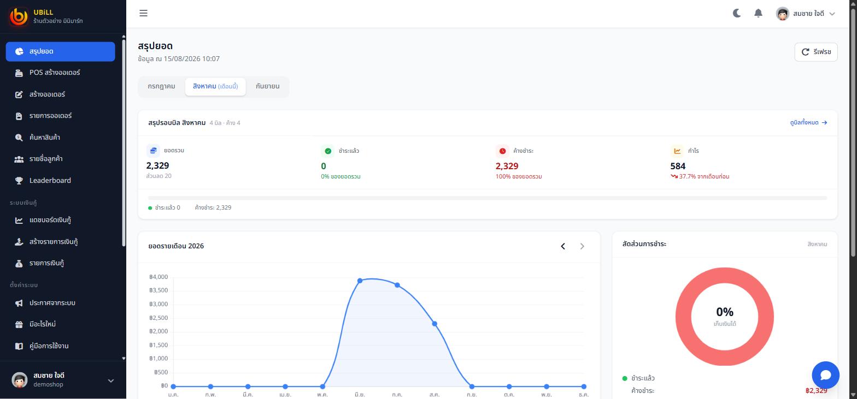Click the magnifier icon beside ค้นหาสินค้า
Viewport: 857px width, 399px height.
pyautogui.click(x=19, y=138)
